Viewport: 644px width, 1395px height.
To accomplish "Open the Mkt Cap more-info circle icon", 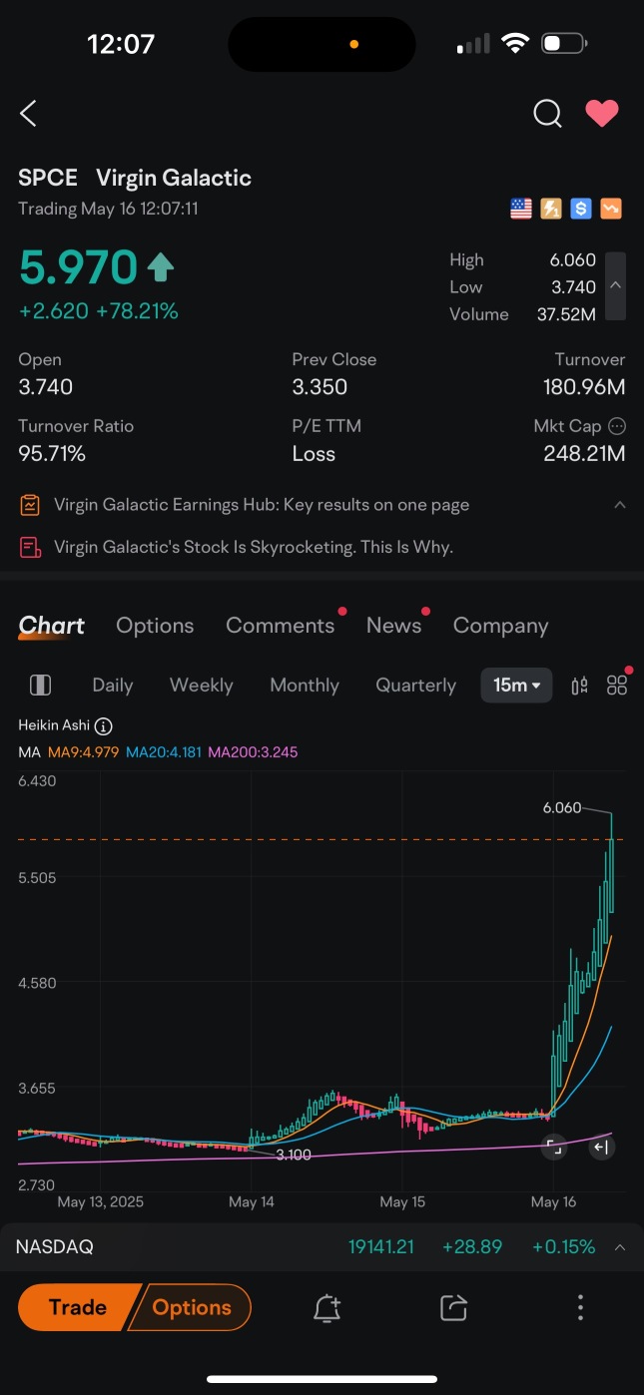I will click(x=617, y=426).
